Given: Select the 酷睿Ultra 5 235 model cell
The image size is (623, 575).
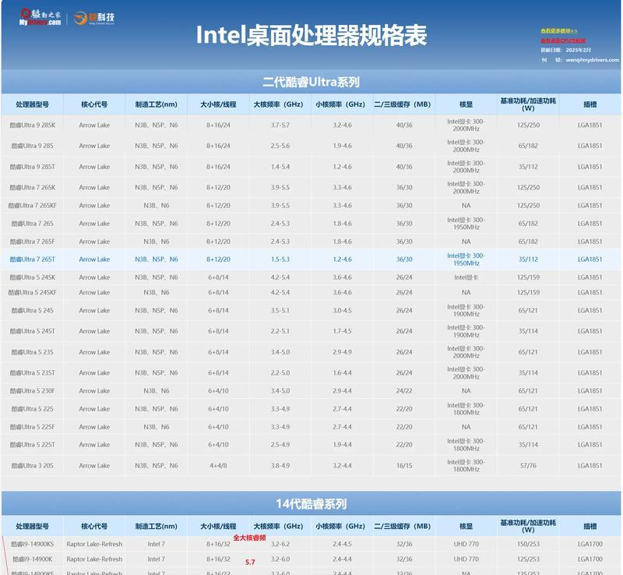Looking at the screenshot, I should pyautogui.click(x=32, y=352).
